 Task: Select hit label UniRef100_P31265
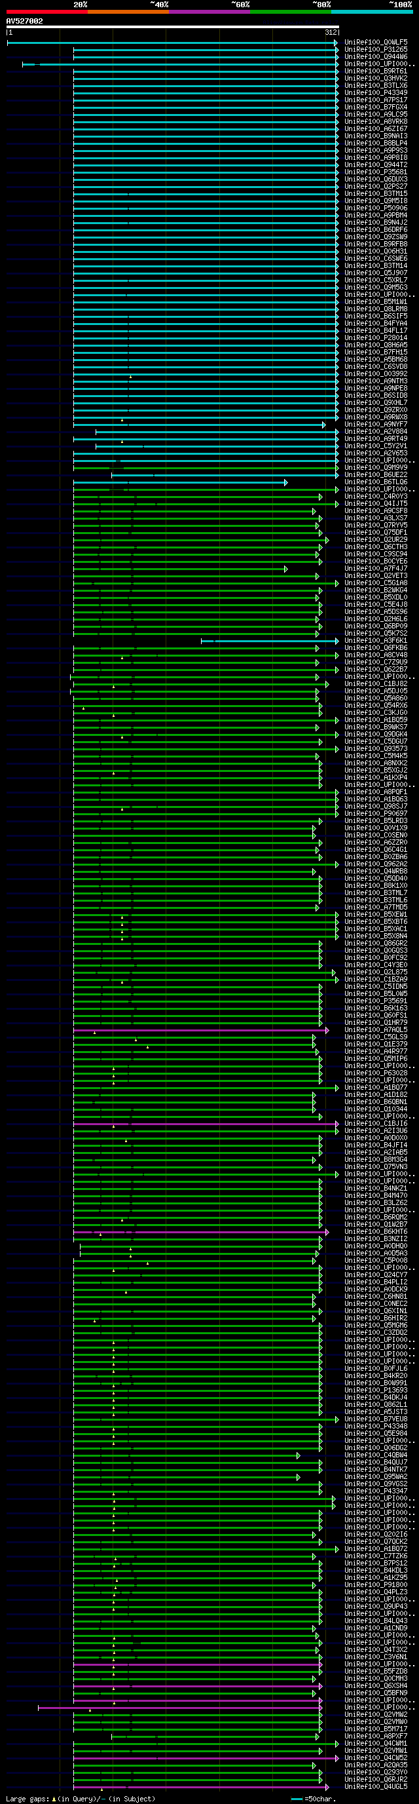(376, 50)
